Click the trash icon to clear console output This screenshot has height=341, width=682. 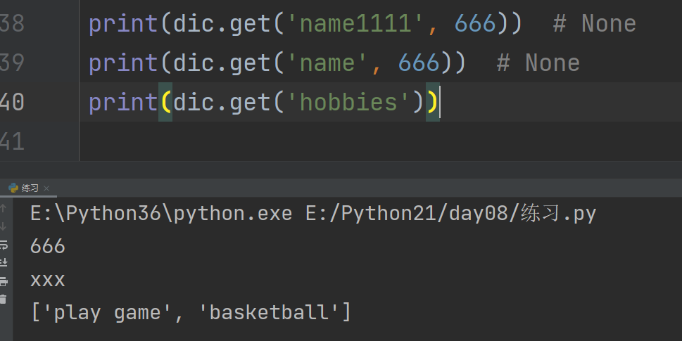(4, 300)
